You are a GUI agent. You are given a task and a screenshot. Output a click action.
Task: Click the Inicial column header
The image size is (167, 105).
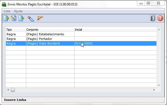click(x=115, y=30)
